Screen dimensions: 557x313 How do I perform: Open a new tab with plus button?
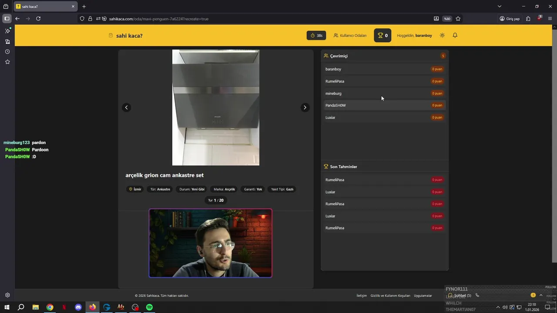tap(84, 7)
